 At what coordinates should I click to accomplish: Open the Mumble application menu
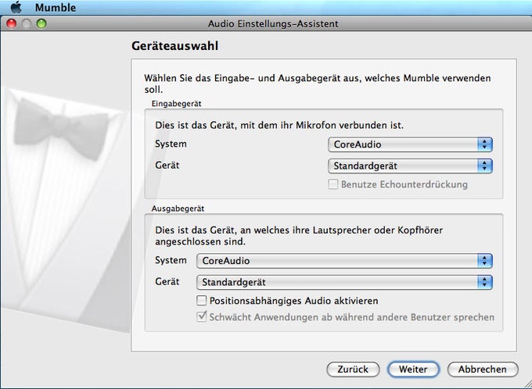point(56,8)
